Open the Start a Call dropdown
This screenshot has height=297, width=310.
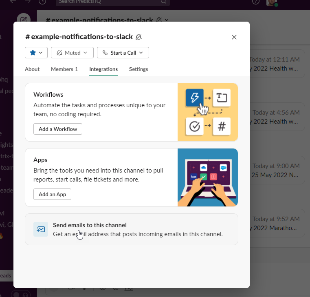[x=123, y=53]
